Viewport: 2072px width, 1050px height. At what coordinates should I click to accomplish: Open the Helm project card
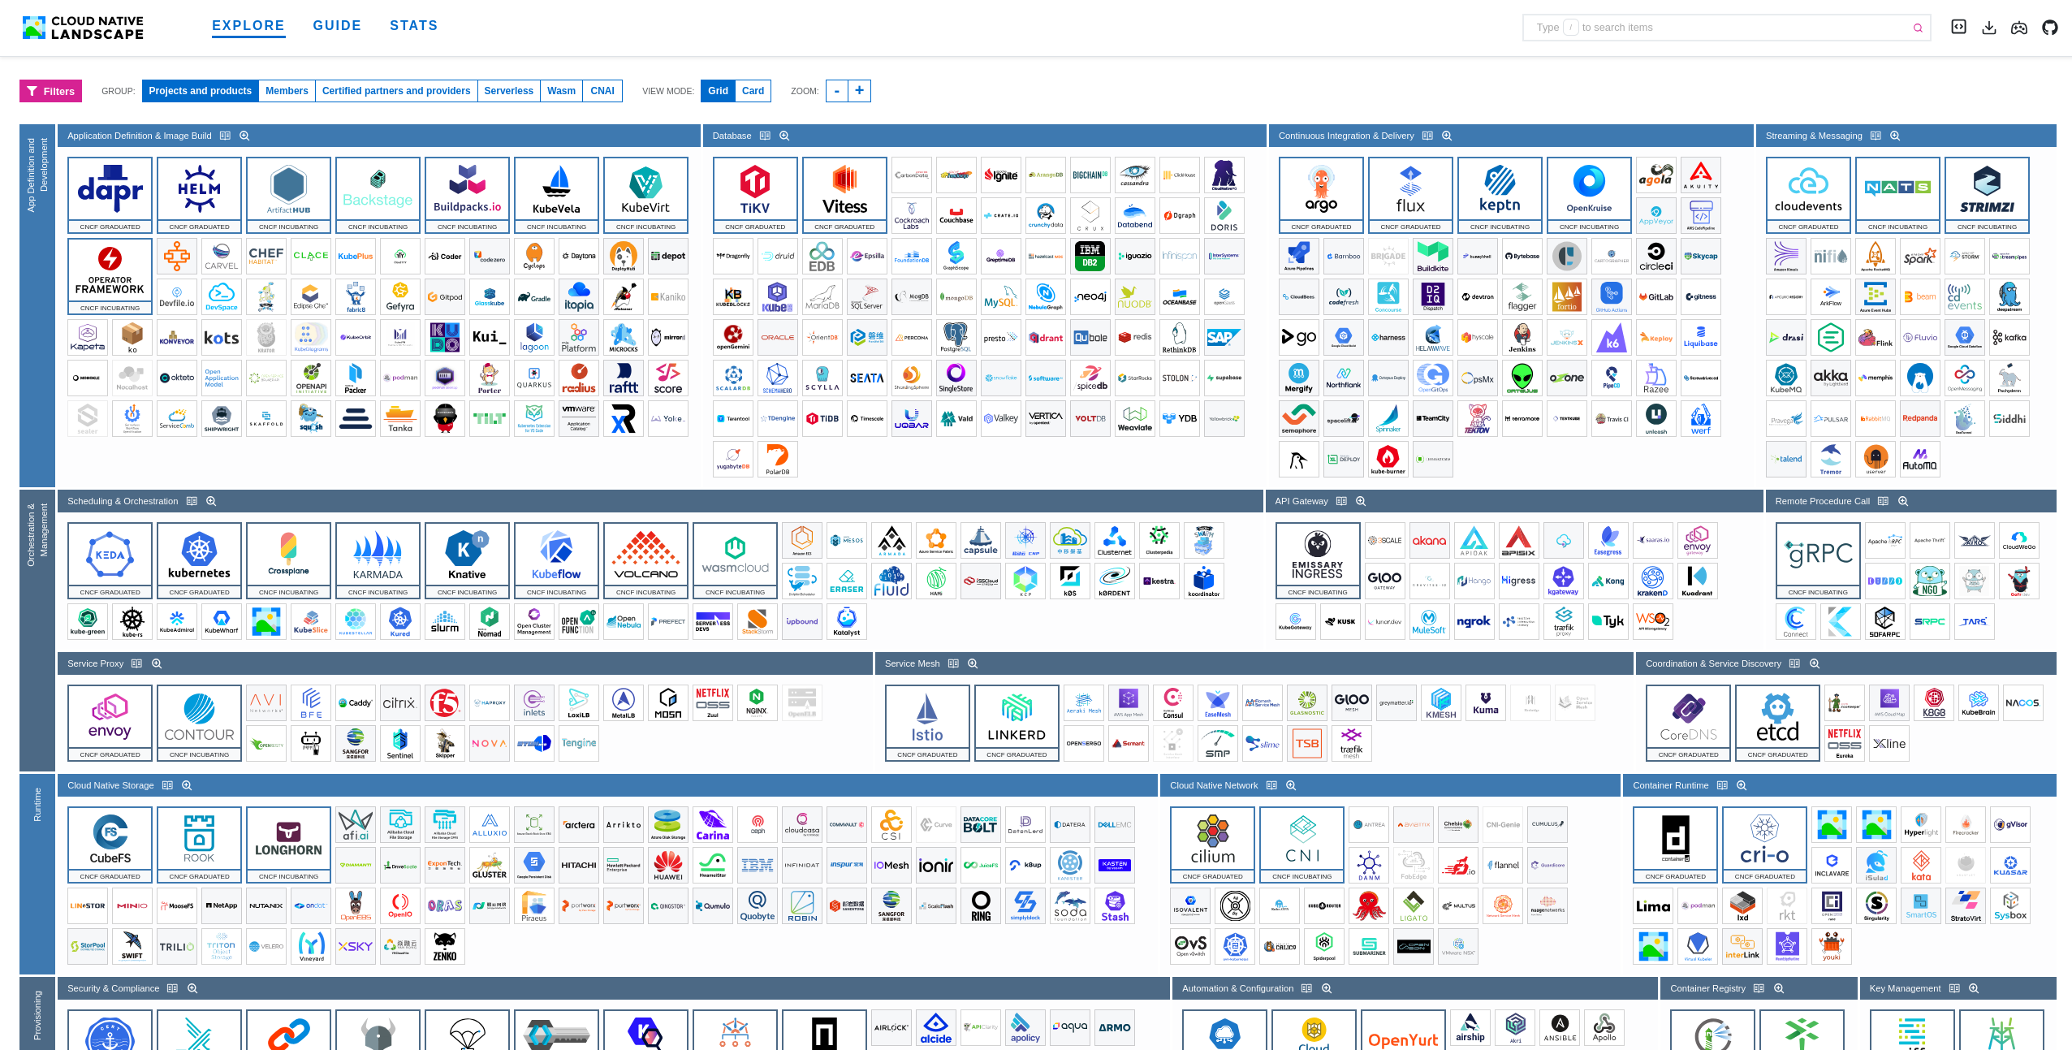[x=199, y=194]
